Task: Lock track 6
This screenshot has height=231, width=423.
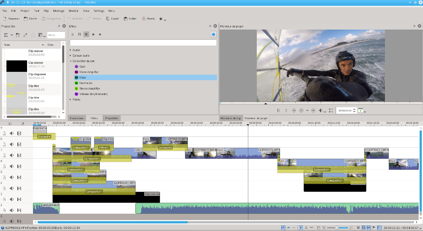Action: pos(4,166)
